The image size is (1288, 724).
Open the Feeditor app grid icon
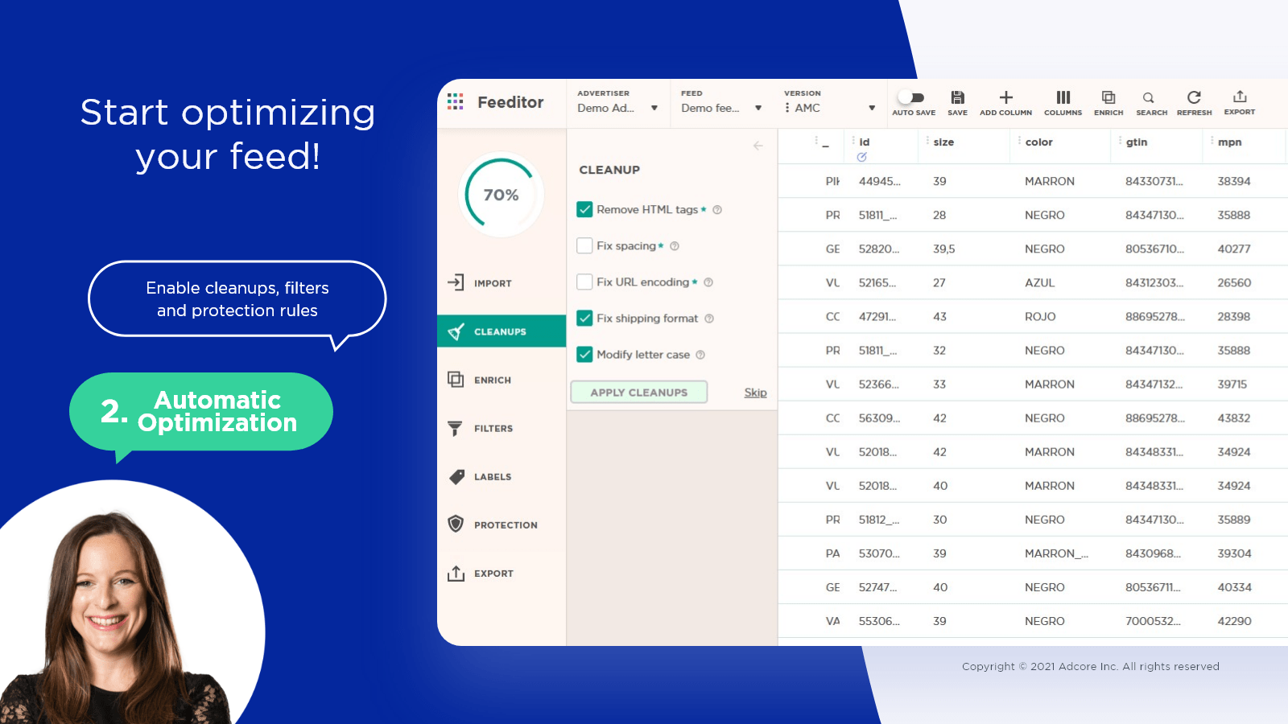(x=455, y=102)
